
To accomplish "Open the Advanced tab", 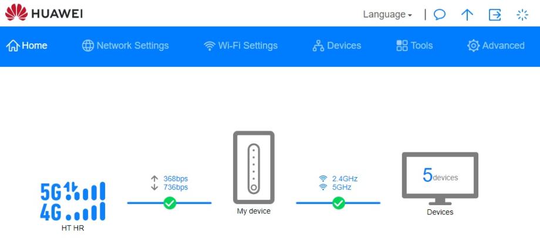I will (496, 46).
